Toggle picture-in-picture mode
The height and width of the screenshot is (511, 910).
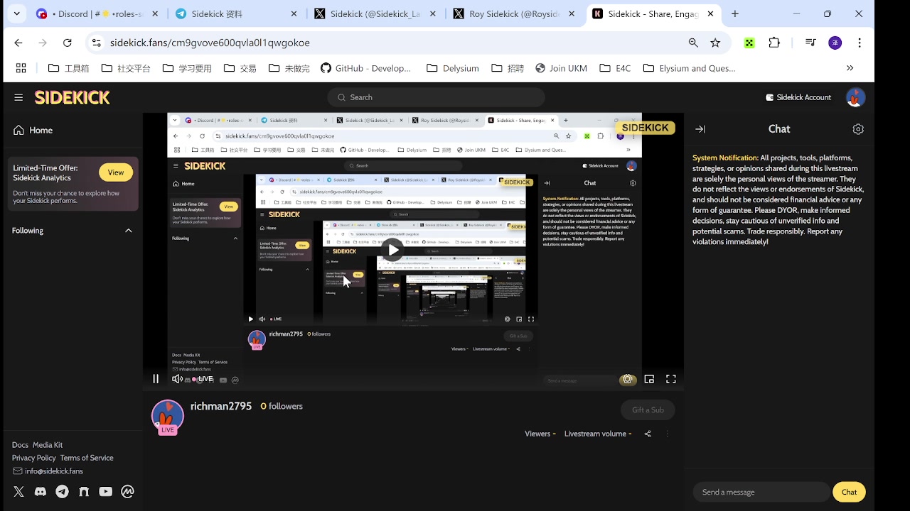tap(649, 379)
